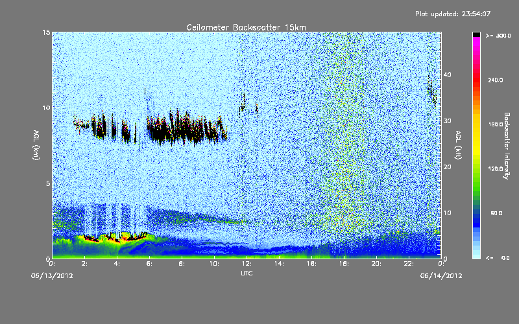
Task: Click the "40" tick on the kft axis
Action: pos(447,75)
